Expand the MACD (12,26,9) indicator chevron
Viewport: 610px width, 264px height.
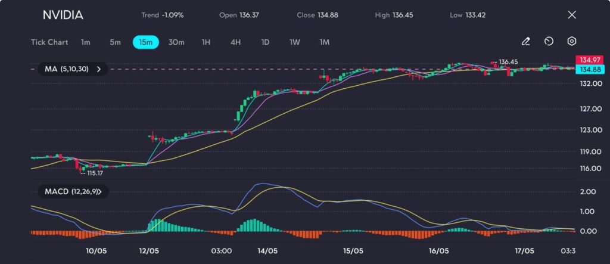[99, 192]
